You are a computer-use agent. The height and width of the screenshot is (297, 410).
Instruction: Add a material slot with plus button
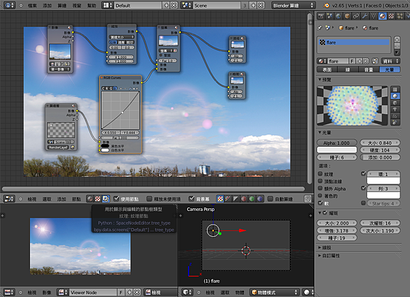(397, 40)
